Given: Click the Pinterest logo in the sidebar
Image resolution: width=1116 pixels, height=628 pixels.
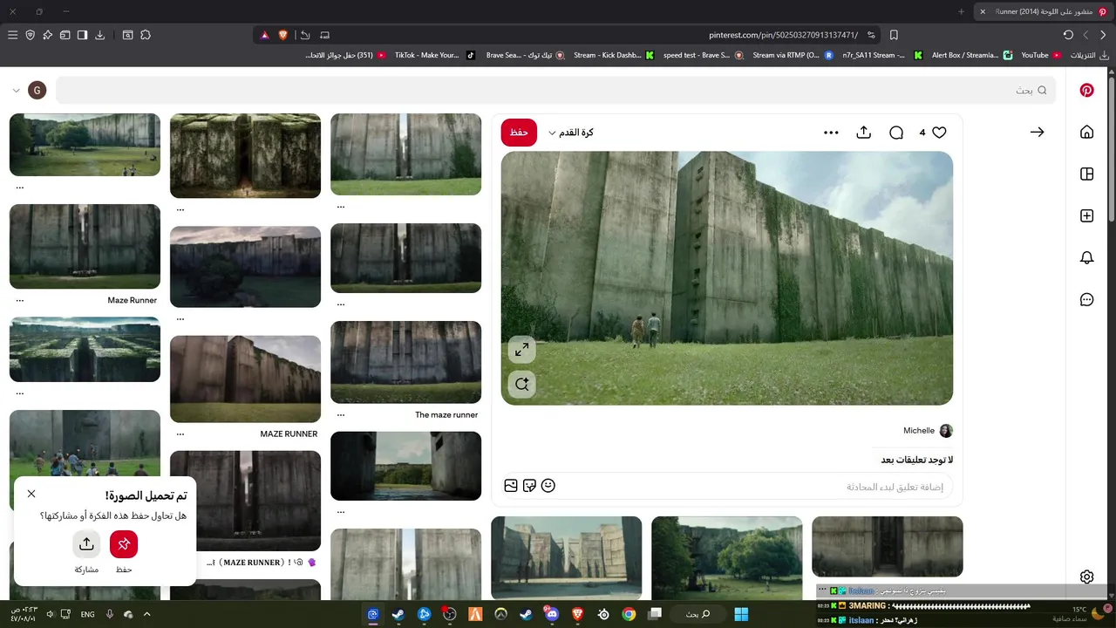Looking at the screenshot, I should (1086, 90).
